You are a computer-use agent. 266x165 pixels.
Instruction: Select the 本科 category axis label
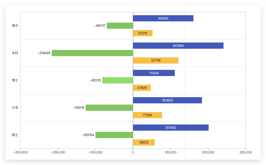15,53
